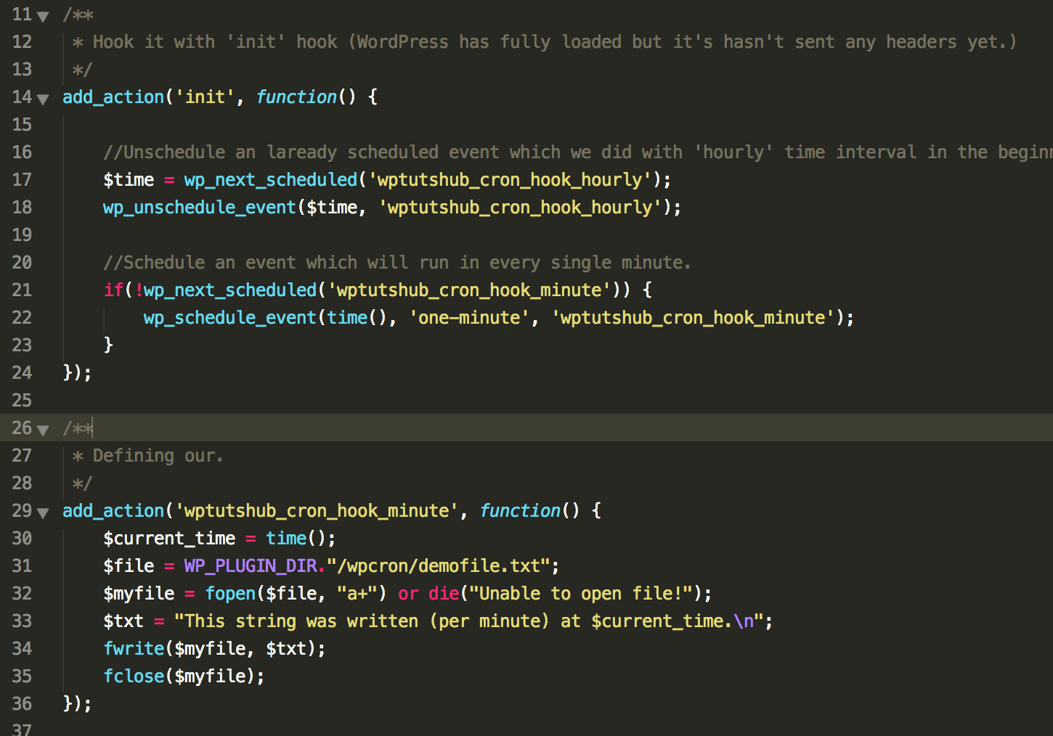This screenshot has height=736, width=1053.
Task: Click the fclose function on line 35
Action: (x=134, y=676)
